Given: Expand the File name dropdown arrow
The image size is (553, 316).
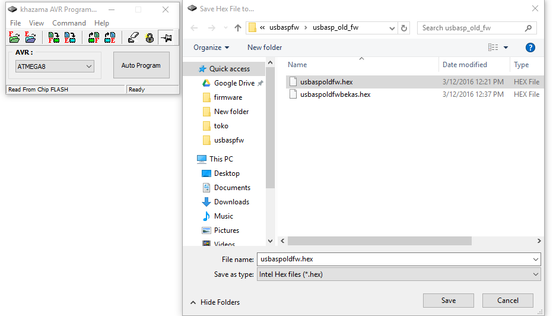Looking at the screenshot, I should tap(536, 260).
